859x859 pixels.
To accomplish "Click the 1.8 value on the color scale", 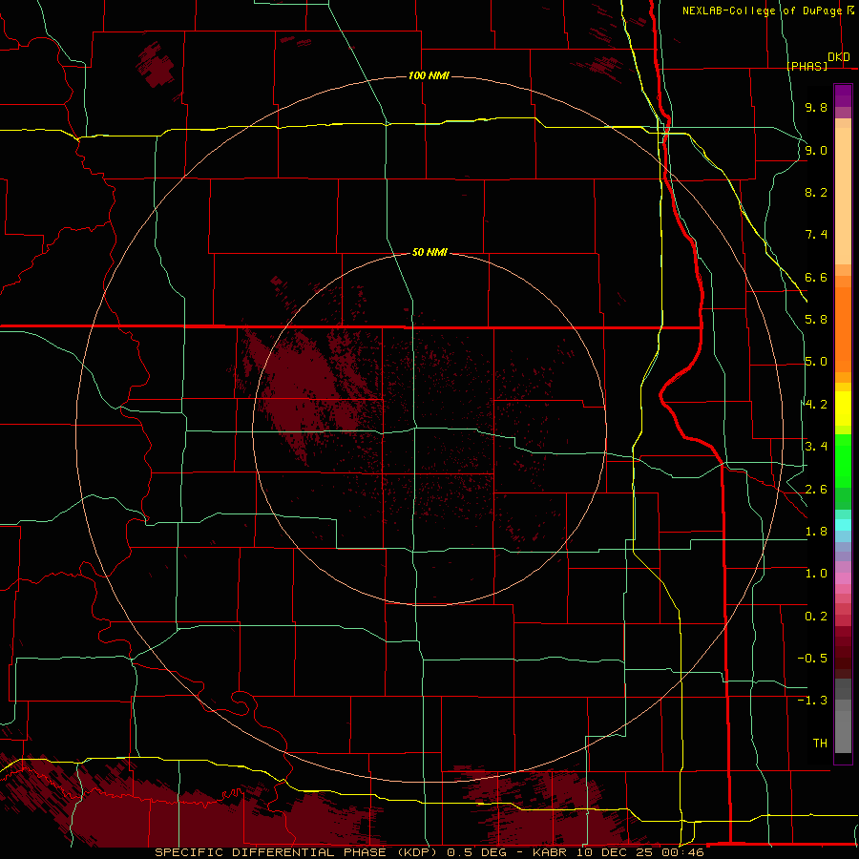I will [816, 532].
